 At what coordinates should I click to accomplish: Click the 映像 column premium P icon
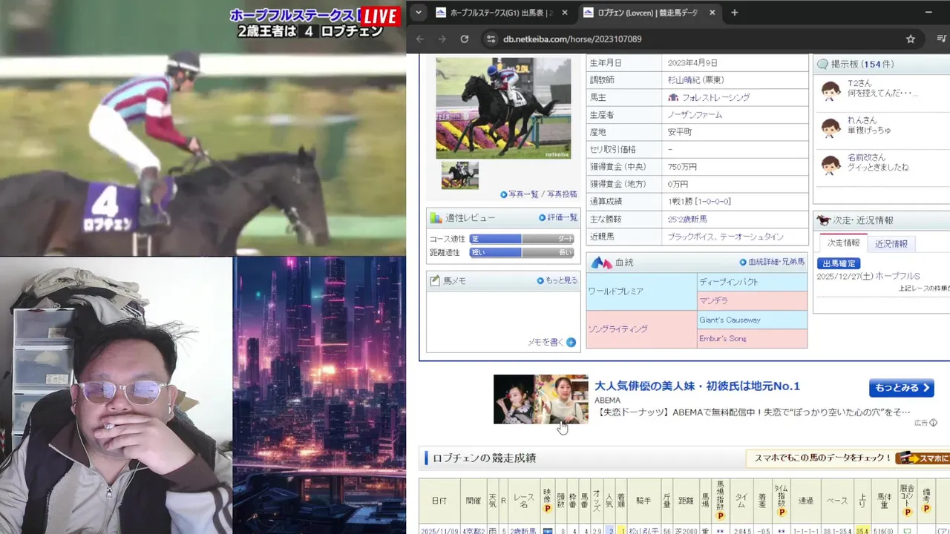[x=548, y=509]
